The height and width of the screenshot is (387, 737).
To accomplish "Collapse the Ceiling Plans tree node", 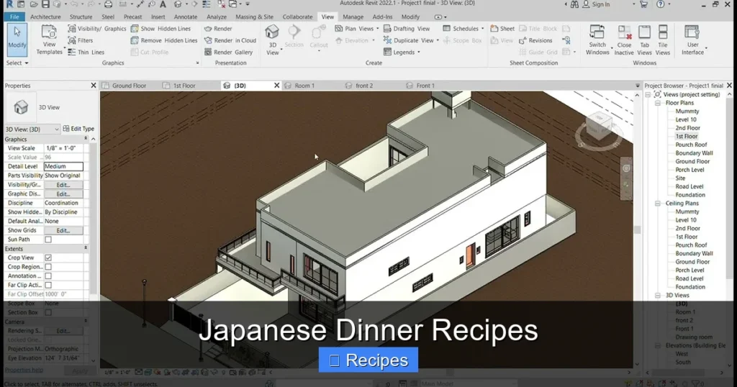I will pos(658,204).
